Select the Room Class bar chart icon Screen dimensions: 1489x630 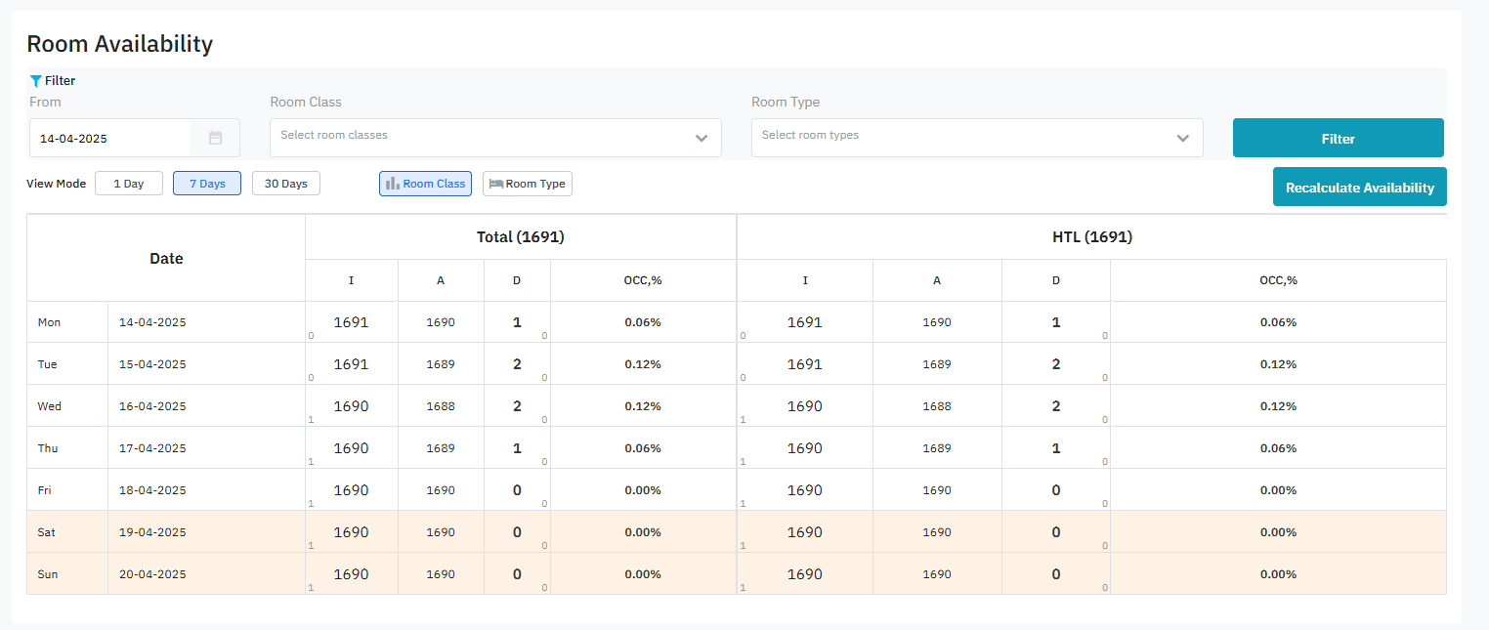tap(393, 184)
